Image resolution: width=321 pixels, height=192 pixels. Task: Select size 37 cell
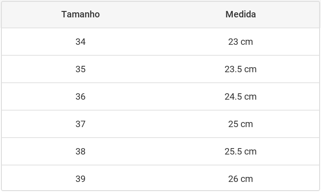(80, 124)
